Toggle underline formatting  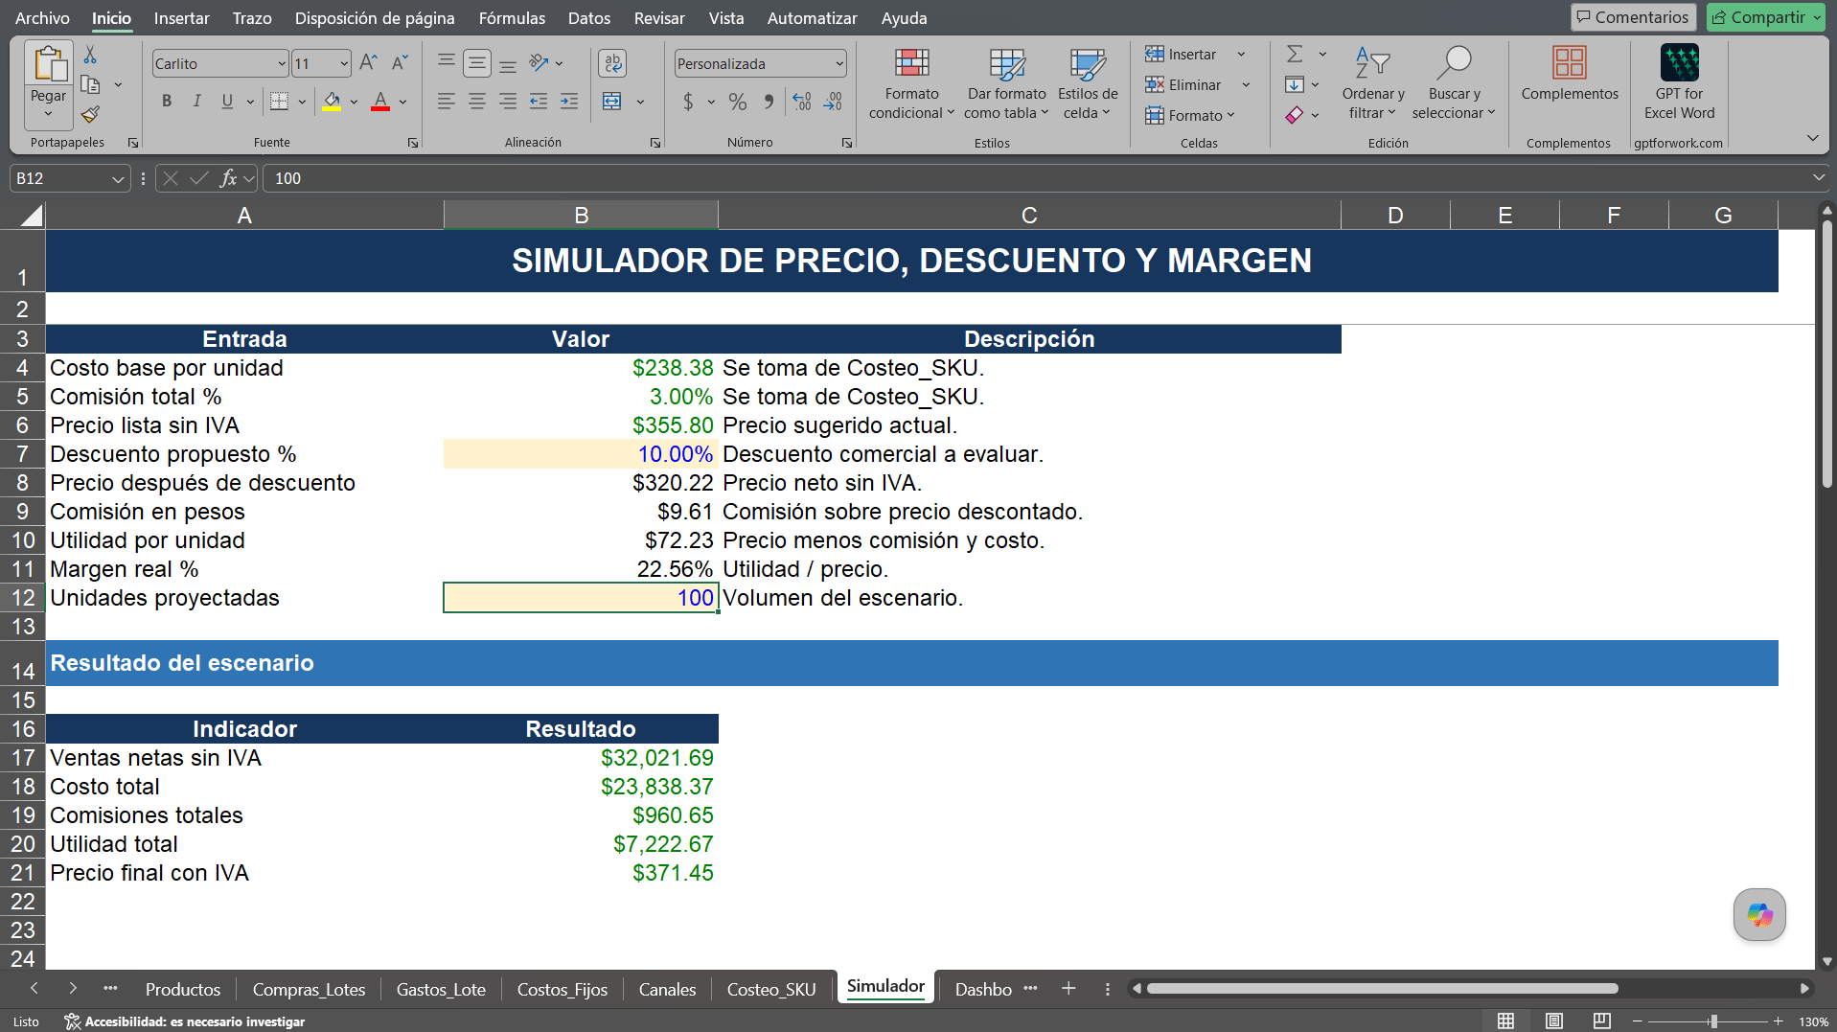[x=227, y=101]
